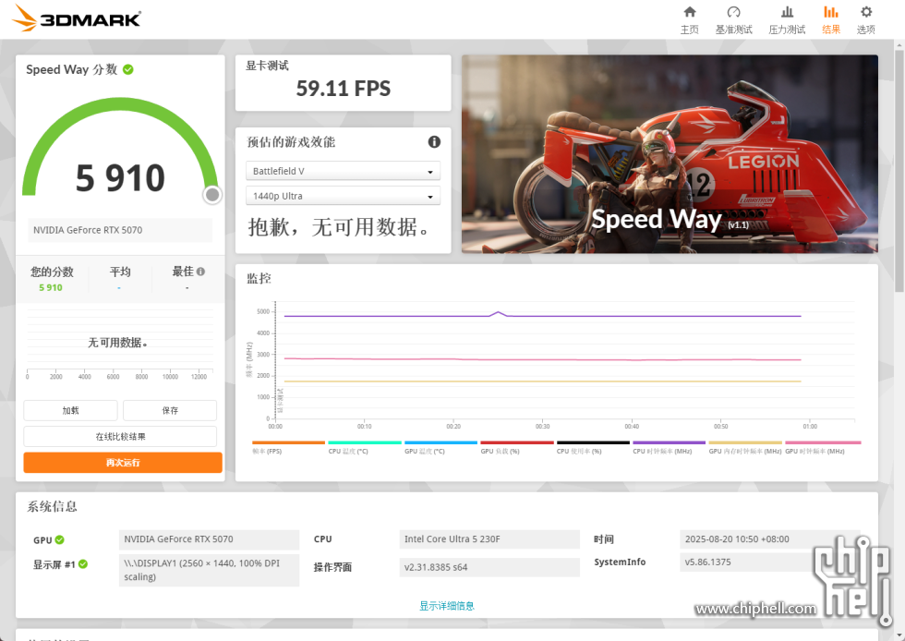Toggle the GPU 温度 (°C) legend series

tap(441, 448)
